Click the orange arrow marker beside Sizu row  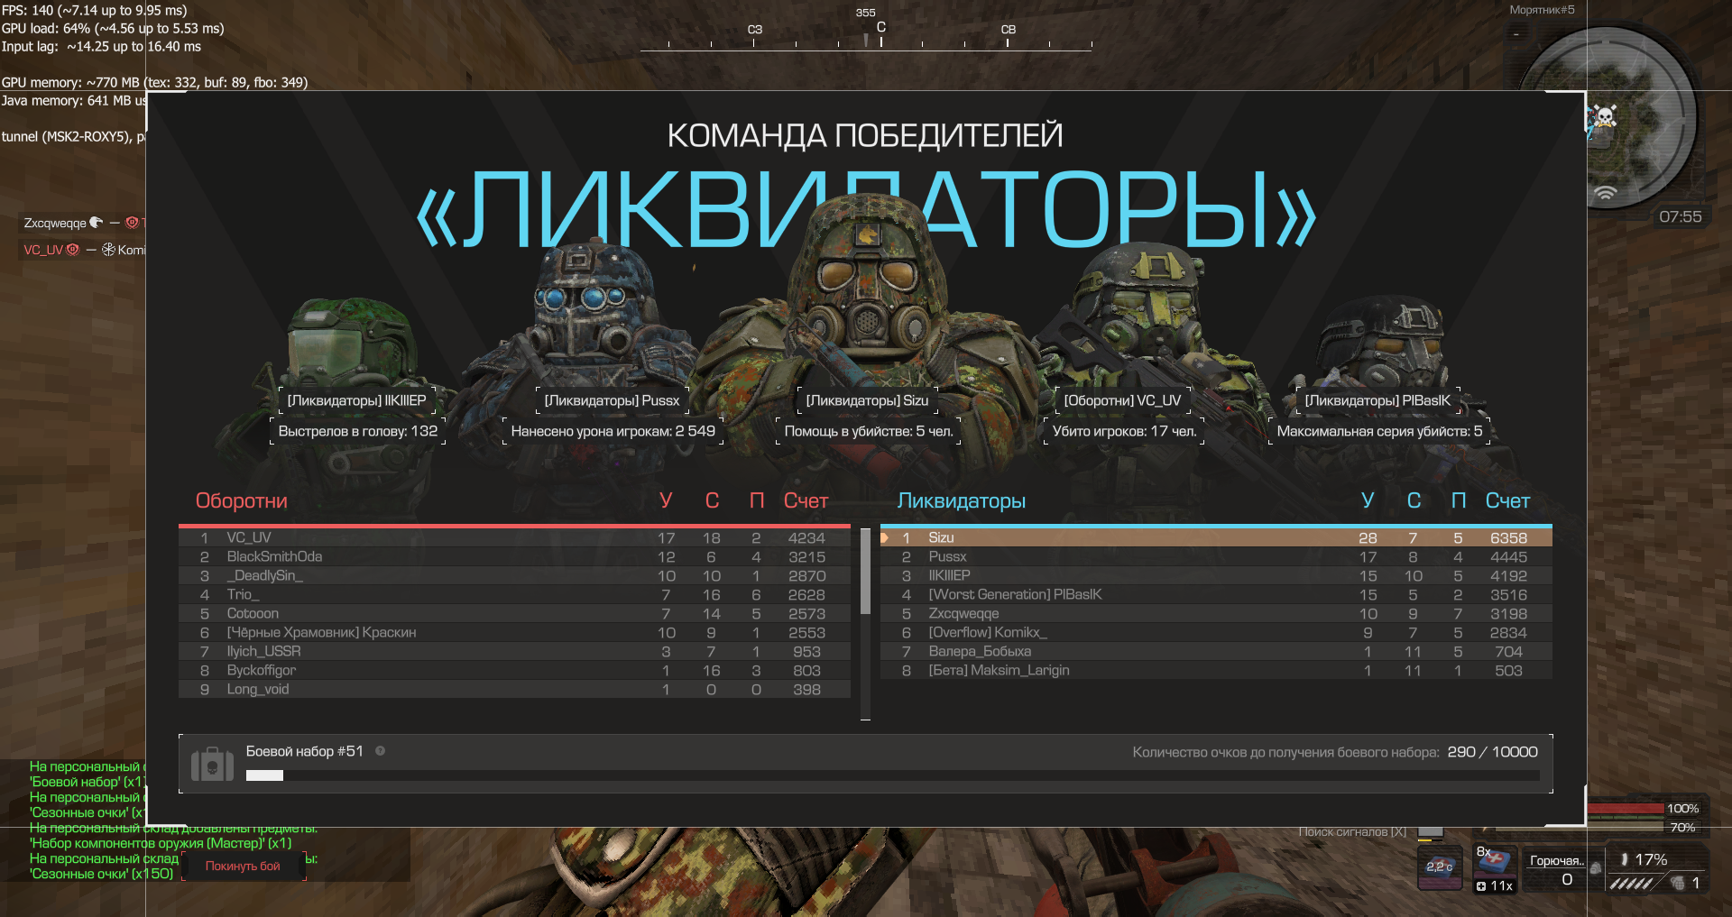point(885,537)
